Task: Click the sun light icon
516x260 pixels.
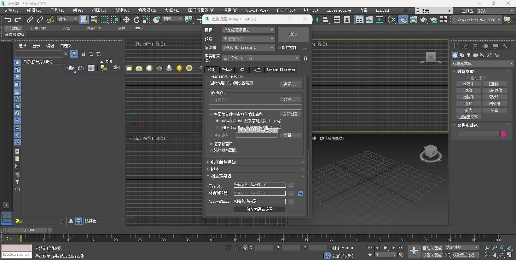Action: (179, 68)
